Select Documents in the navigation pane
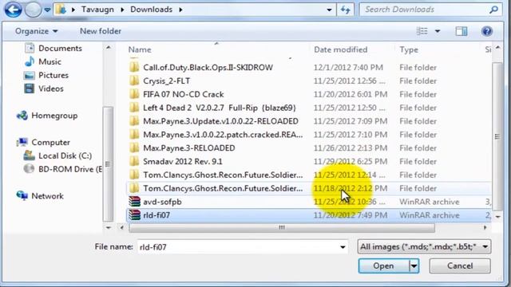The width and height of the screenshot is (511, 287). coord(60,48)
